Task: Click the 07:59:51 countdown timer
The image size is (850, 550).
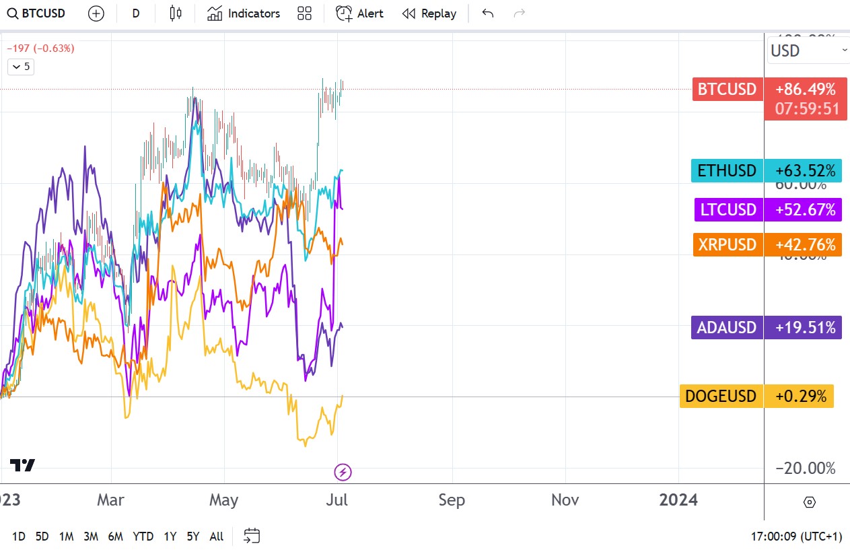Action: pyautogui.click(x=807, y=109)
